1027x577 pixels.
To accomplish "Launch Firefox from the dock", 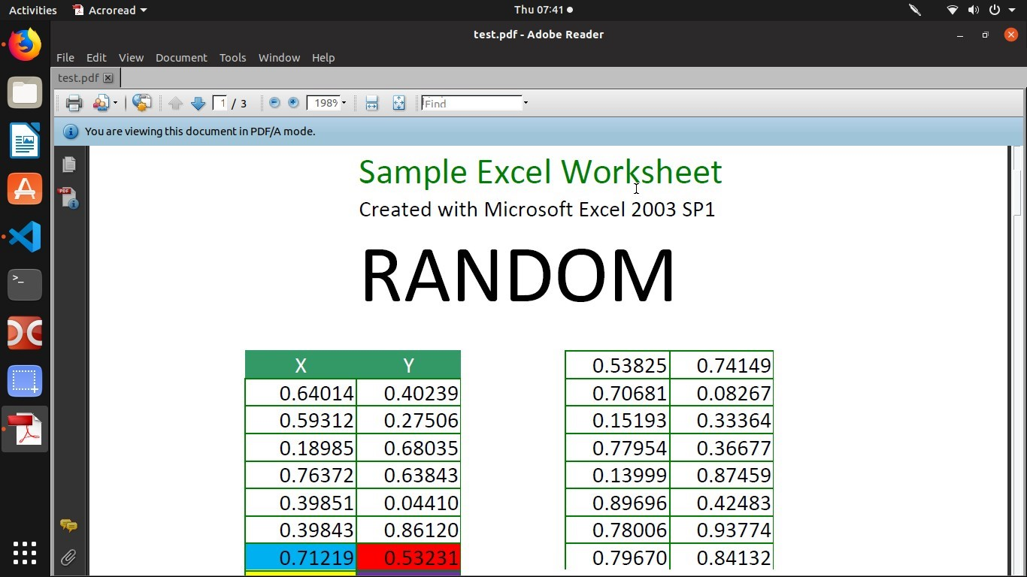I will 25,45.
